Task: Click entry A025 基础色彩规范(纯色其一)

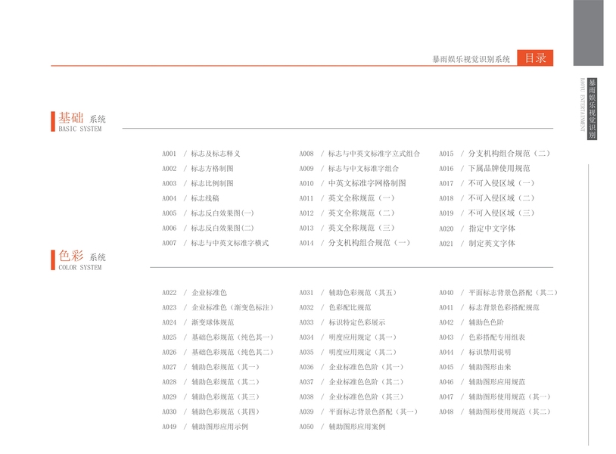Action: [x=218, y=337]
